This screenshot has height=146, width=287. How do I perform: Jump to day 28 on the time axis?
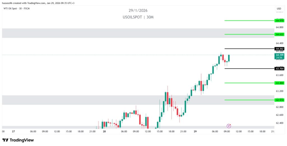104,131
